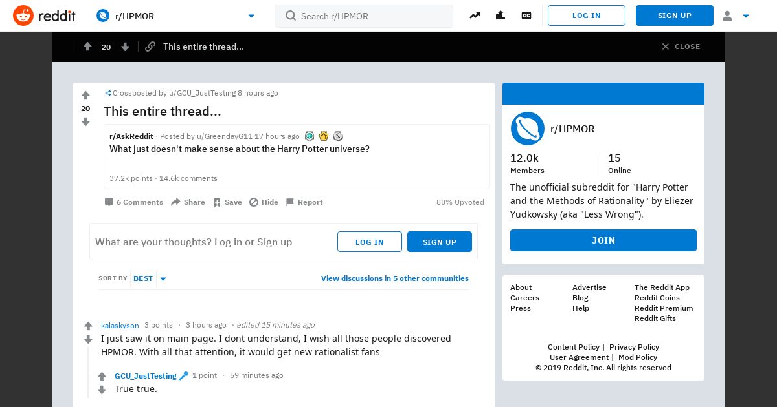Click LOG IN in the comment box
The image size is (777, 407).
coord(370,242)
